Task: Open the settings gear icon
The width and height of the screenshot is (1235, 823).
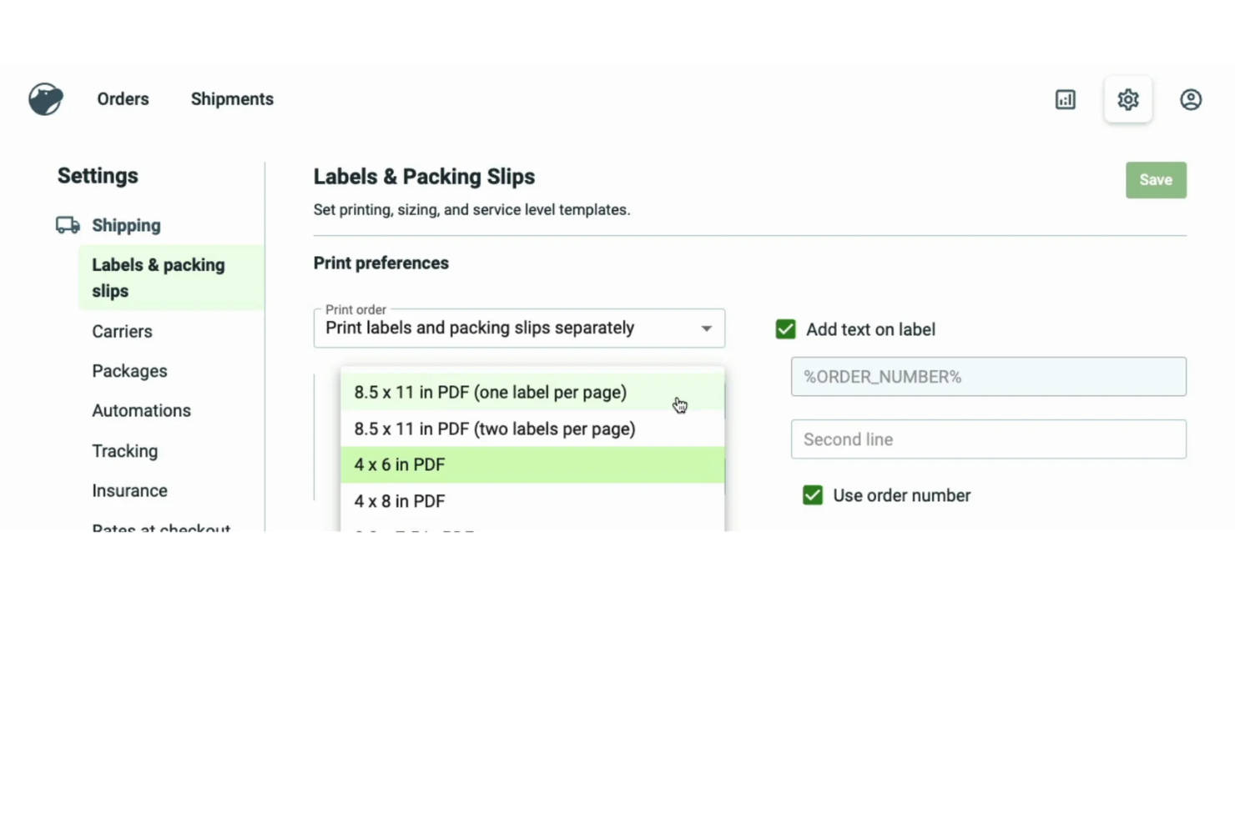Action: click(x=1127, y=99)
